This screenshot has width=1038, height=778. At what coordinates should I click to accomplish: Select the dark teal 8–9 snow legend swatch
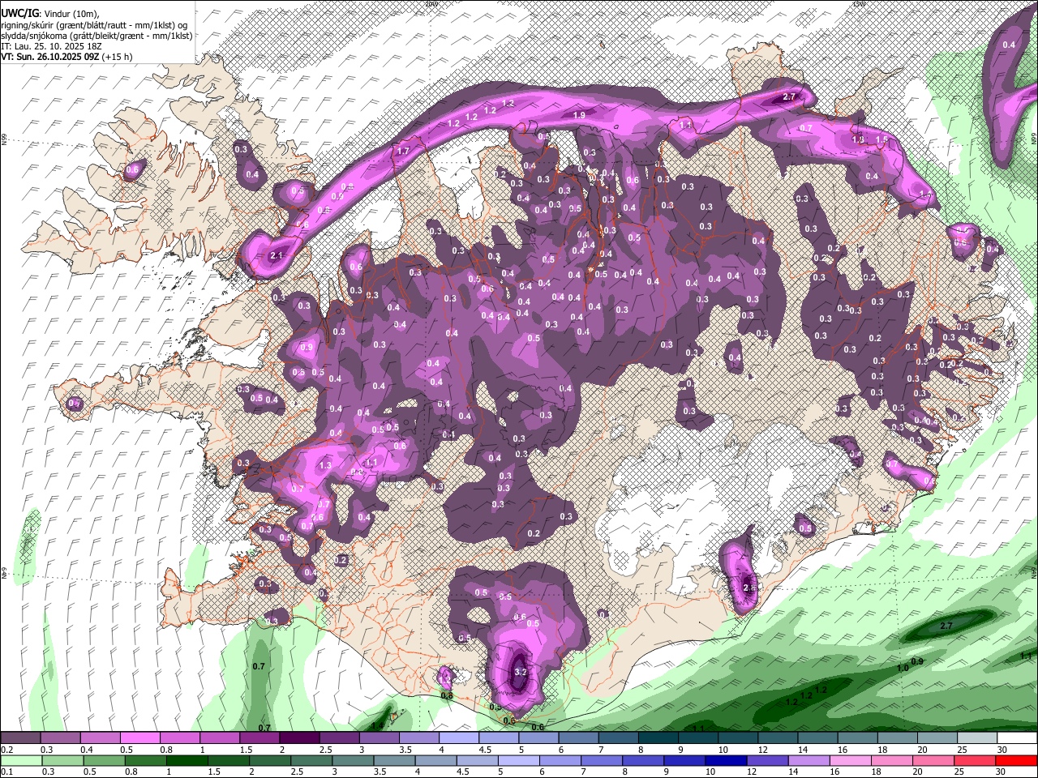658,738
